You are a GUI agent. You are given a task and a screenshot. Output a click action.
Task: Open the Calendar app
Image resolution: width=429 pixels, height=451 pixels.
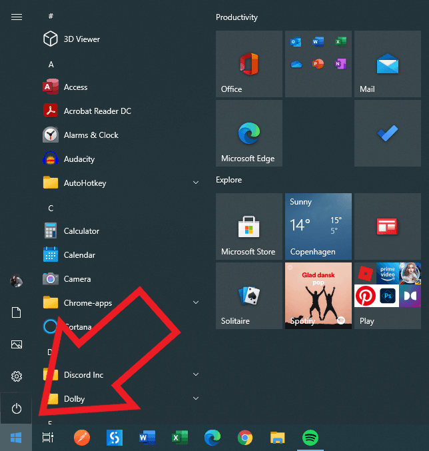point(119,255)
